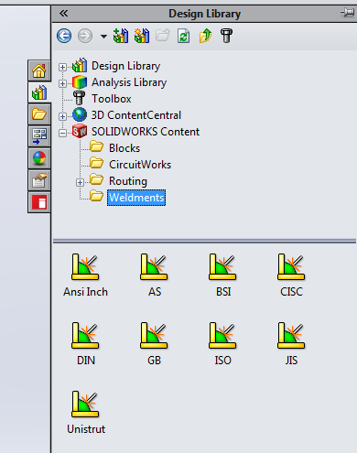Open the red side tab icon

click(39, 202)
